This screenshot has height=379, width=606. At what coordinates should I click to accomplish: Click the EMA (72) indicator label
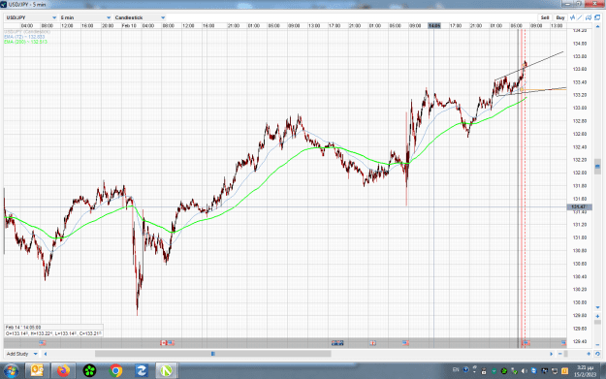pos(24,37)
